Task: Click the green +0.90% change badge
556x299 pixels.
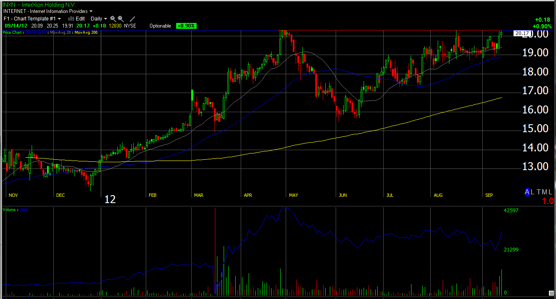Action: pyautogui.click(x=186, y=26)
